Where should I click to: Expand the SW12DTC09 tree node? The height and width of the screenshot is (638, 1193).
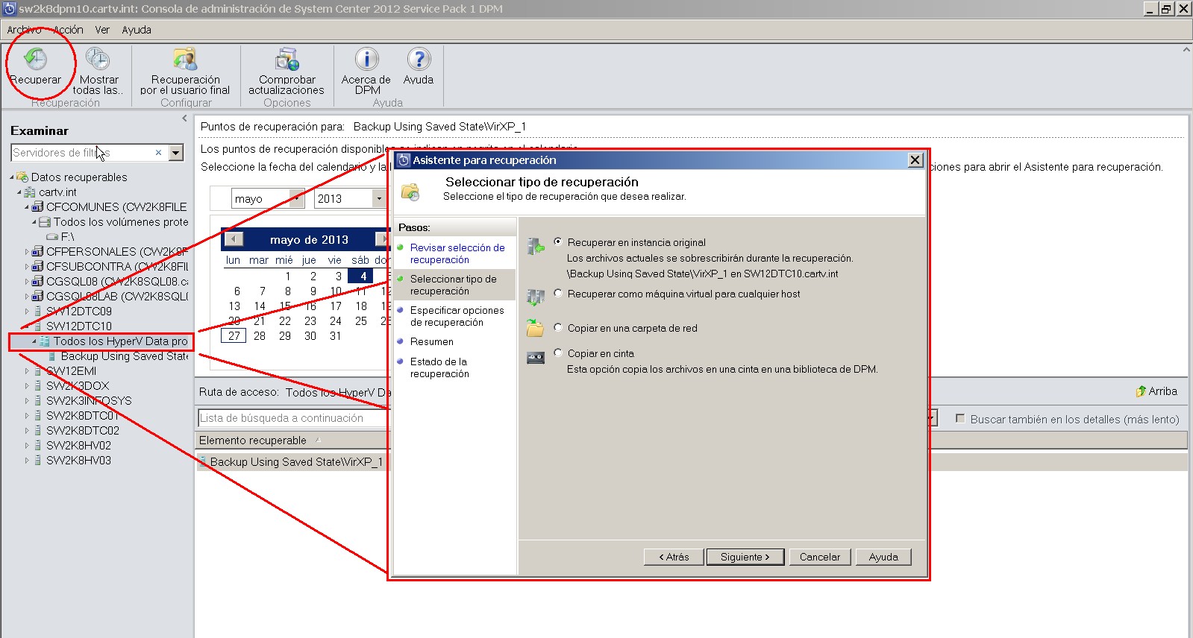[x=28, y=312]
